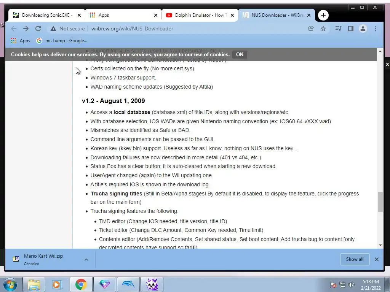Screen dimensions: 390x292
Task: Expand Mario Kart Wii.zip download options chevron
Action: 86,260
